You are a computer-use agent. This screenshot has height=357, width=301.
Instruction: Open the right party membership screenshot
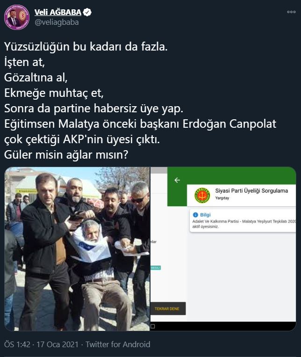coord(223,249)
